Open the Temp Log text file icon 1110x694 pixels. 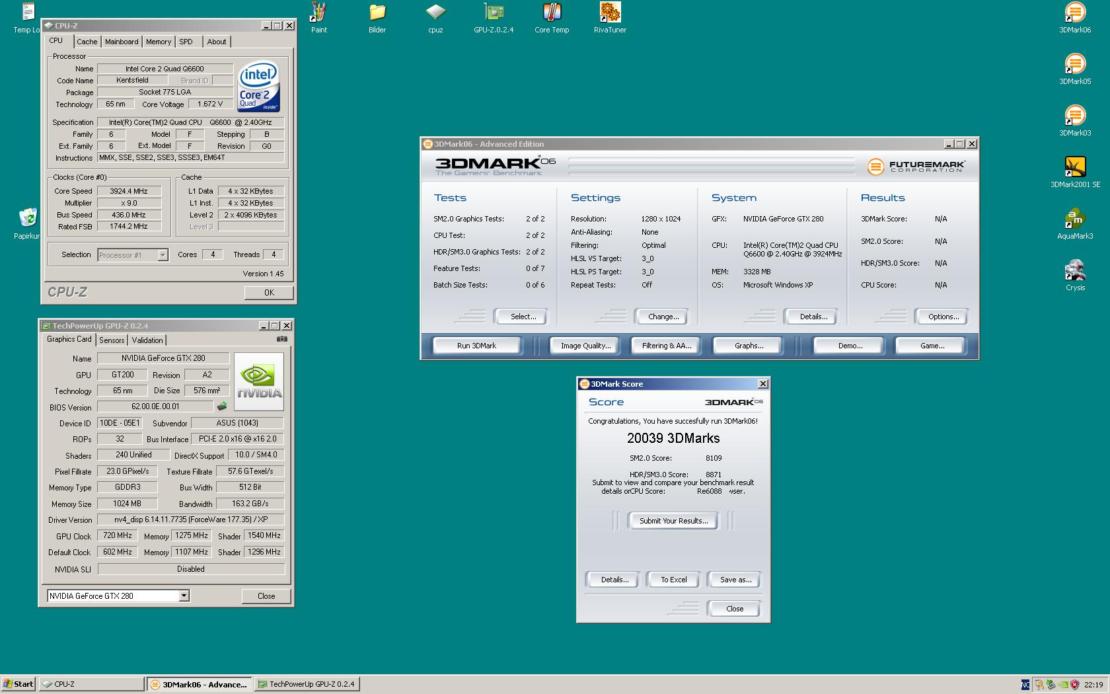coord(27,17)
